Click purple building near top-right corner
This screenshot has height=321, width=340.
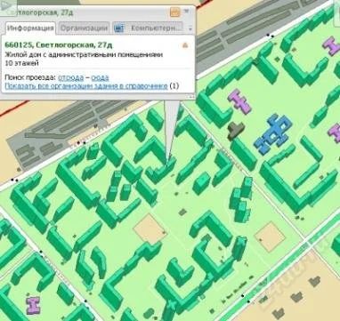pyautogui.click(x=331, y=45)
